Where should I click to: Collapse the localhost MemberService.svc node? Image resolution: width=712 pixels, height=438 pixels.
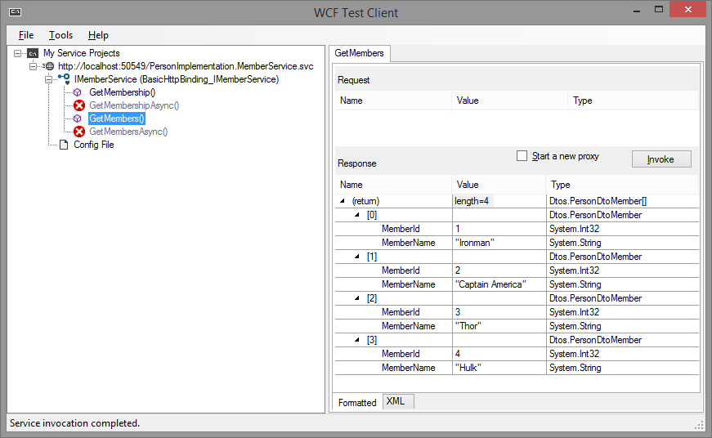pos(33,66)
